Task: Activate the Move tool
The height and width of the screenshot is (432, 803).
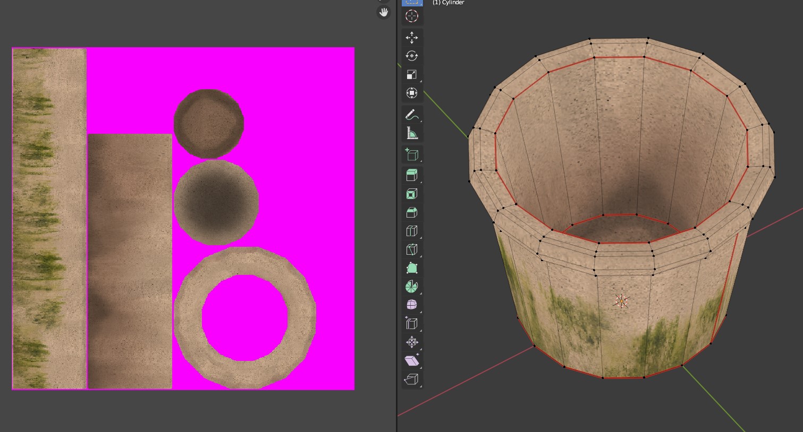Action: tap(412, 38)
